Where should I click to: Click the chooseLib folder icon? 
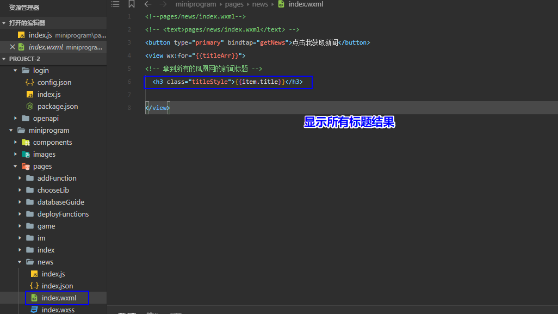(30, 190)
